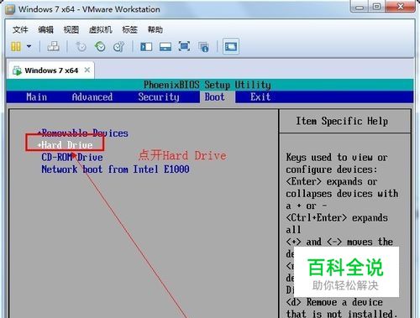
Task: Open the power options dropdown arrow
Action: [x=29, y=46]
